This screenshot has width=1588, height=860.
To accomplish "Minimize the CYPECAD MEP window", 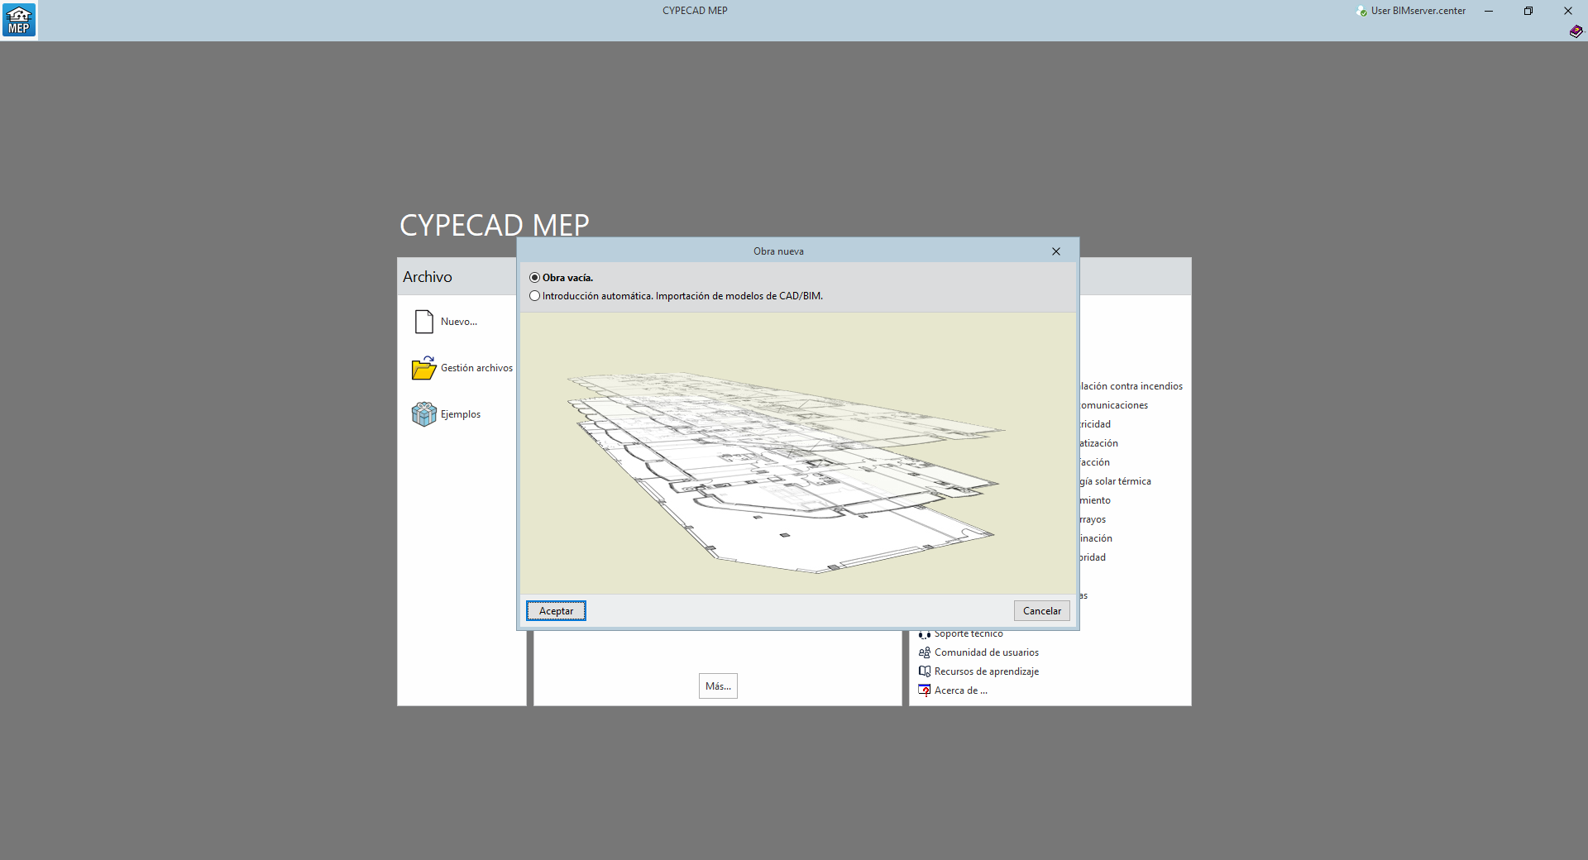I will 1489,11.
